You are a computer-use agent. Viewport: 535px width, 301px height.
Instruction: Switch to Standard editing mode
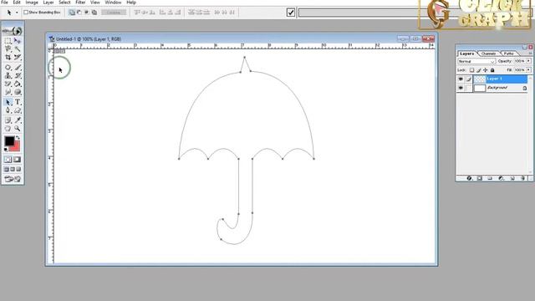(x=8, y=160)
